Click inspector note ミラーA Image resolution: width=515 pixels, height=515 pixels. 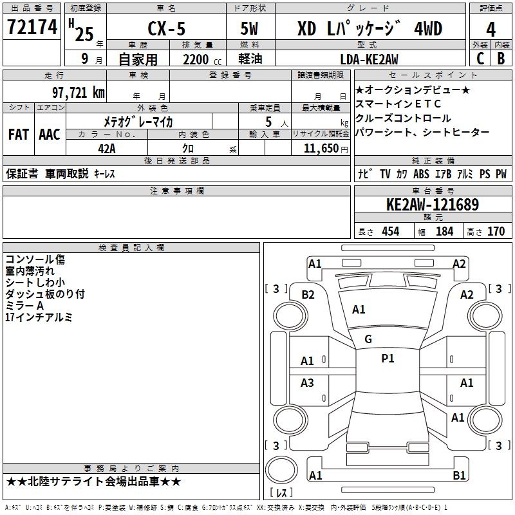point(24,305)
